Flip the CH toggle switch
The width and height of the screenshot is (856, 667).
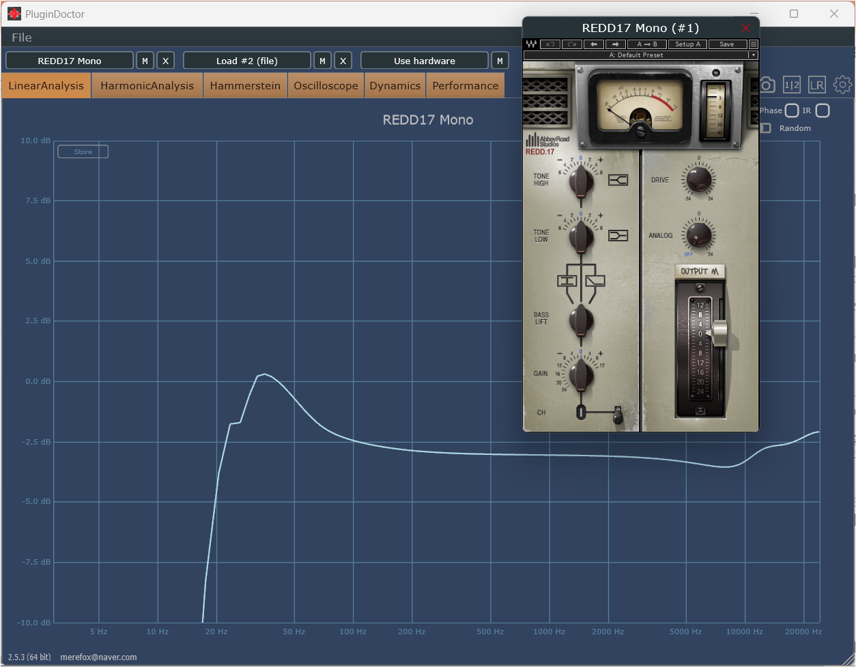coord(618,415)
